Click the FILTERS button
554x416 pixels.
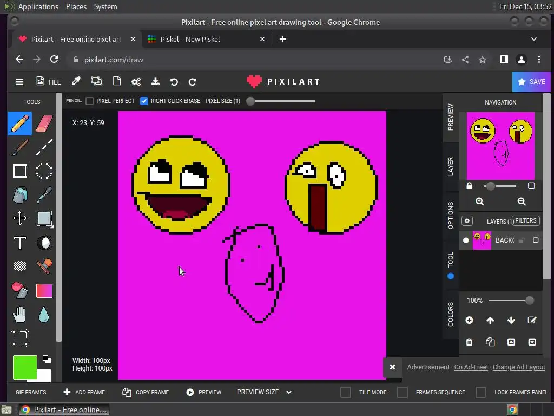(x=525, y=221)
